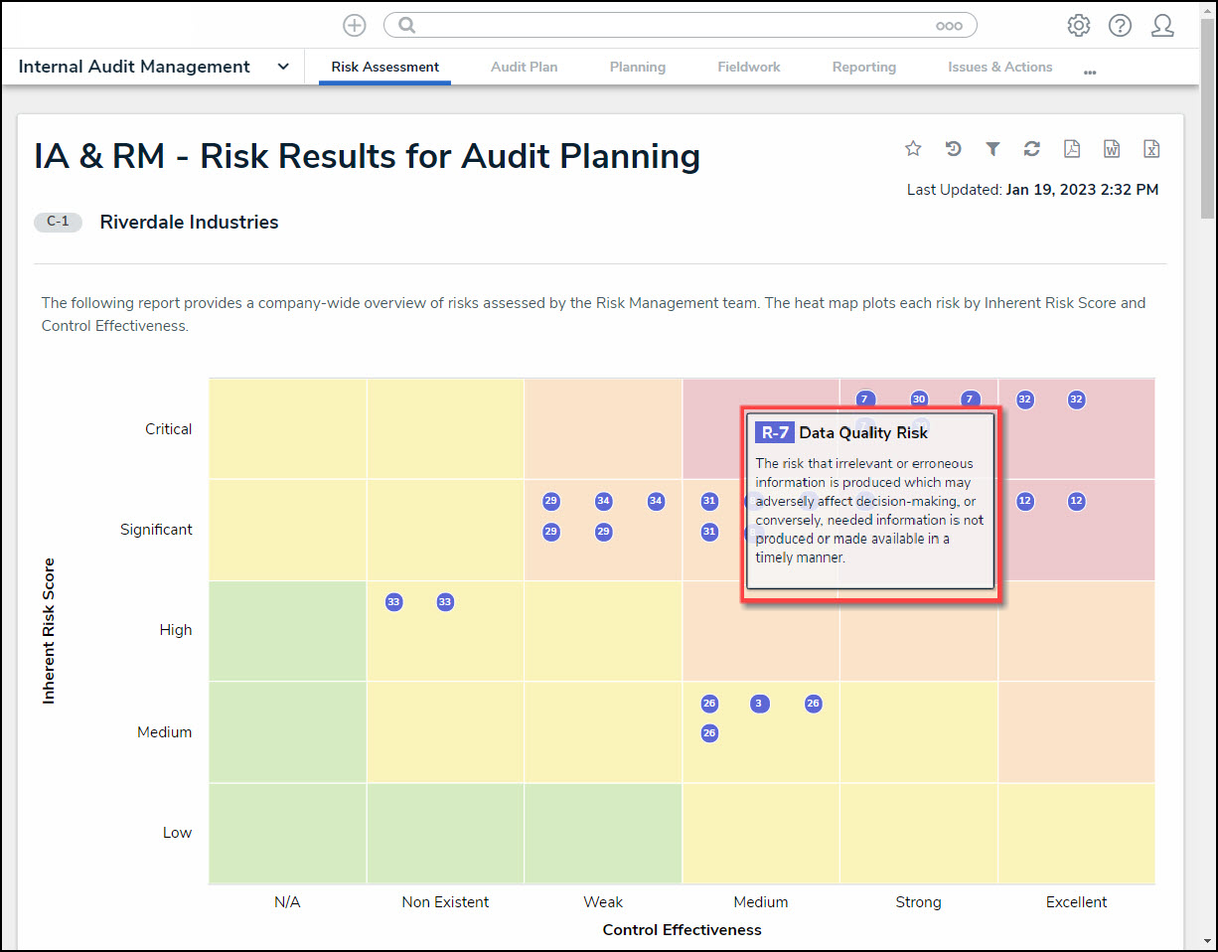This screenshot has width=1218, height=952.
Task: Open advanced search options ellipsis
Action: point(949,26)
